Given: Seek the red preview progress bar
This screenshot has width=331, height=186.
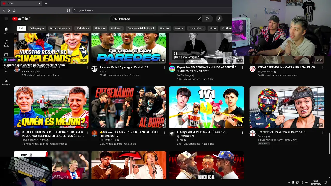Looking at the screenshot, I should click(x=206, y=63).
